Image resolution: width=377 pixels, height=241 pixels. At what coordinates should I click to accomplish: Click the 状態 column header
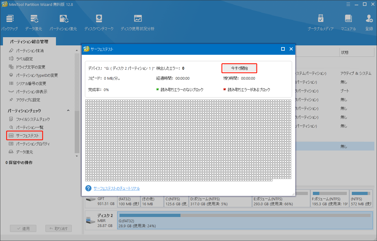click(x=356, y=52)
